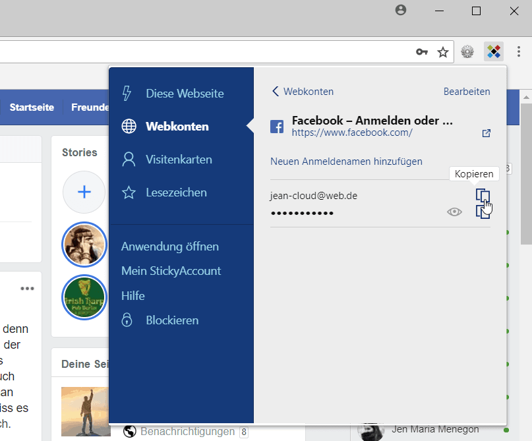This screenshot has height=441, width=532.
Task: Click the globe icon beside Webkonten
Action: pyautogui.click(x=129, y=126)
